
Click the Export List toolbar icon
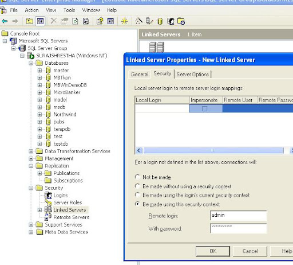coord(86,21)
